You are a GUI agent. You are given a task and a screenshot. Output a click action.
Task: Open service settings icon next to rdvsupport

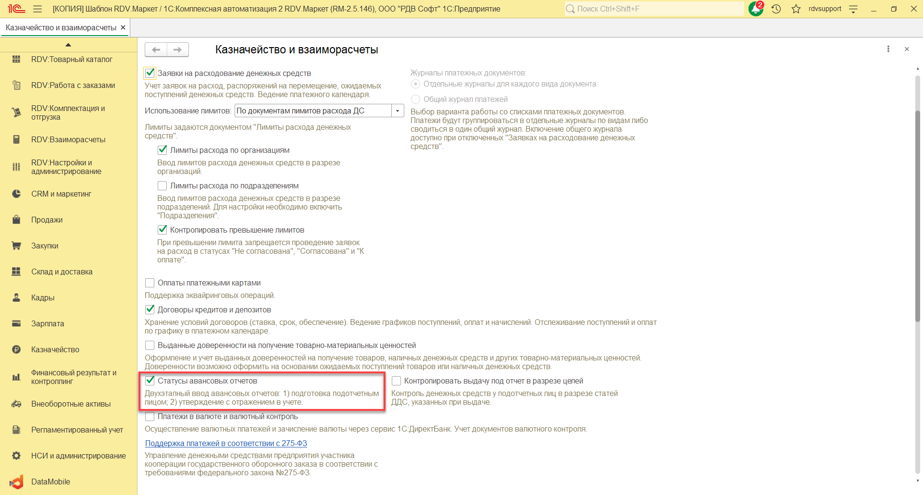pyautogui.click(x=853, y=9)
